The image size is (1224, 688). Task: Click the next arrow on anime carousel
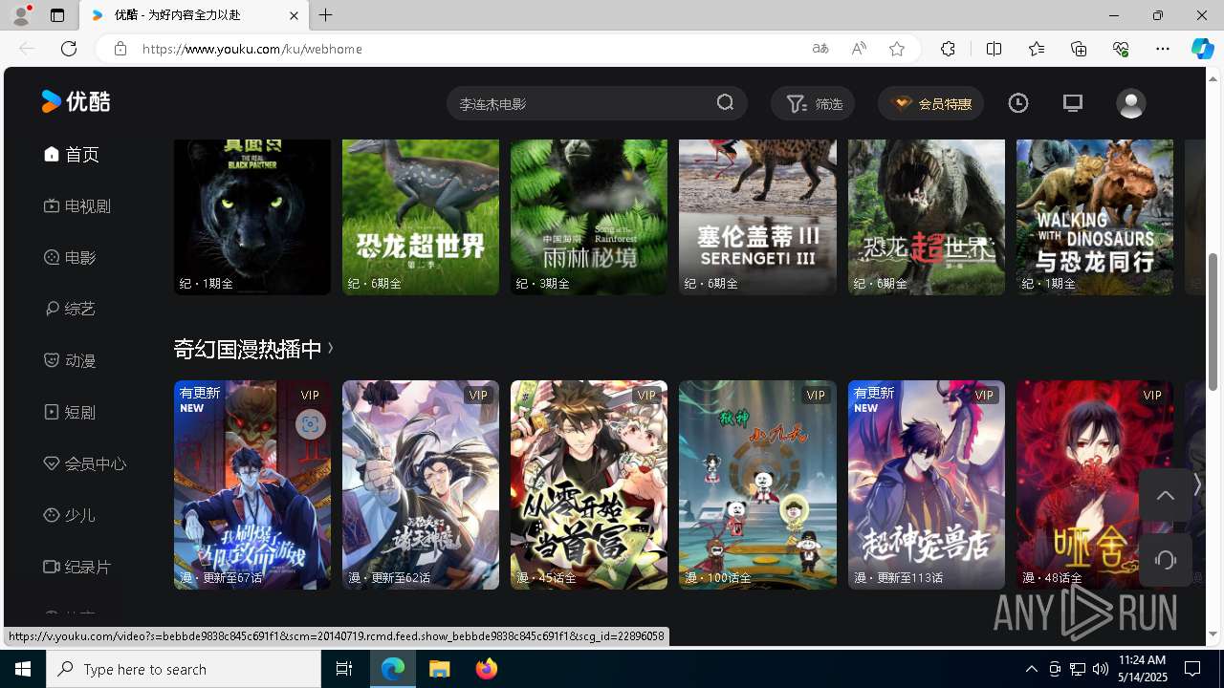[1196, 485]
